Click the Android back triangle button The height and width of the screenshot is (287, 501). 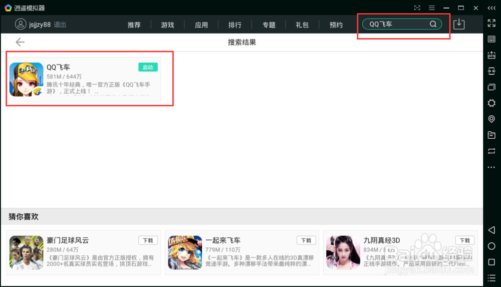click(x=491, y=230)
